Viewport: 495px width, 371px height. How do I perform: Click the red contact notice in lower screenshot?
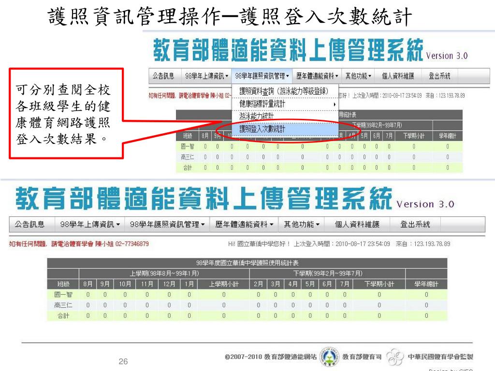79,244
